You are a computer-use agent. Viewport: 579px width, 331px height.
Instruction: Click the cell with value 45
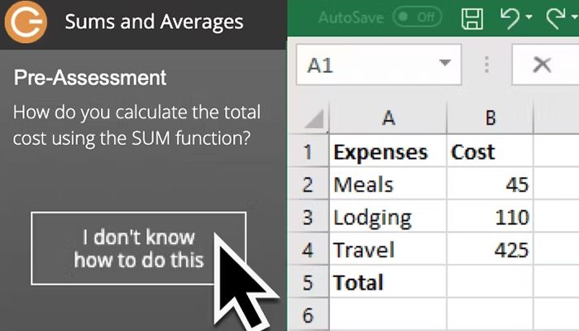pos(490,185)
